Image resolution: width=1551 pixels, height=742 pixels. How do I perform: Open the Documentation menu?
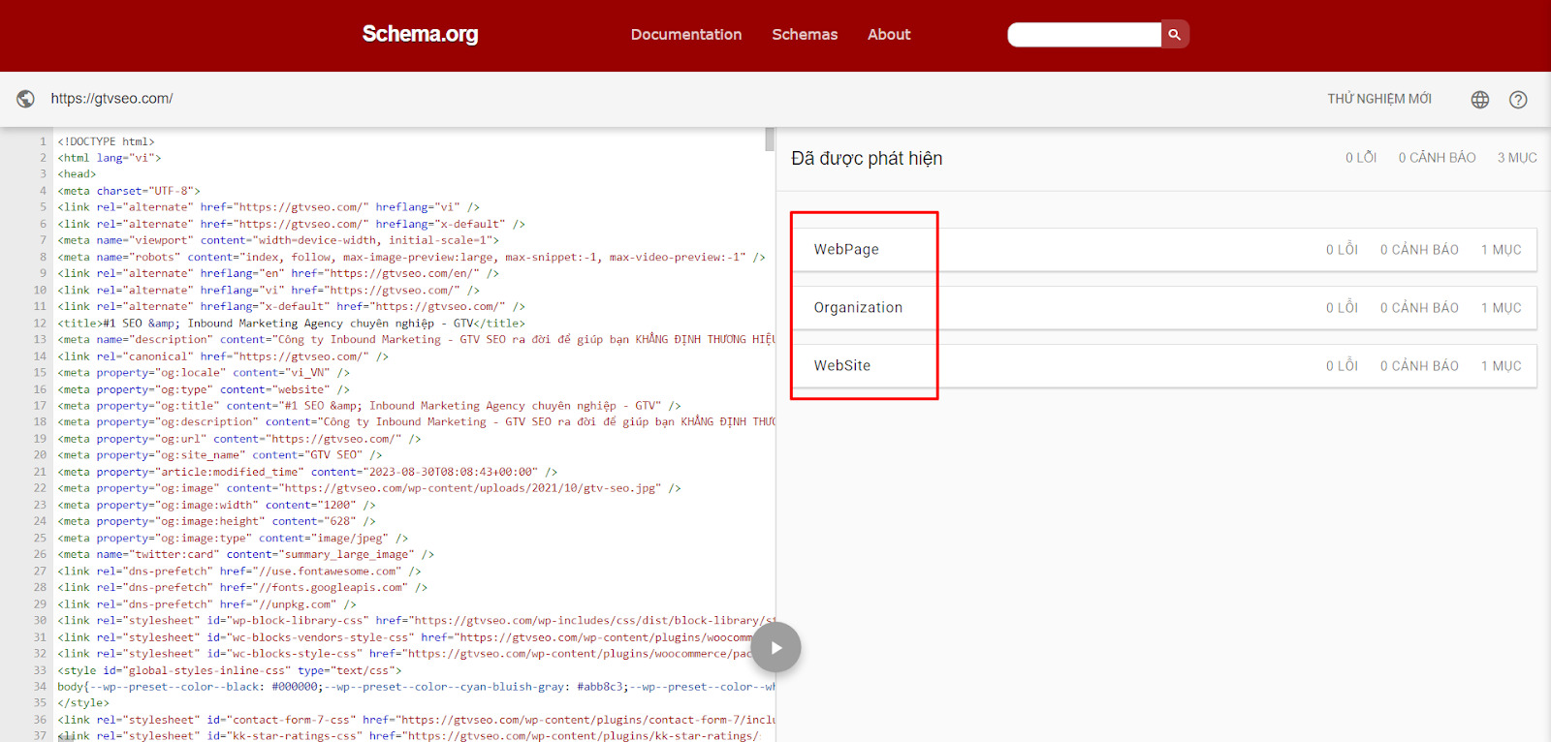click(685, 35)
